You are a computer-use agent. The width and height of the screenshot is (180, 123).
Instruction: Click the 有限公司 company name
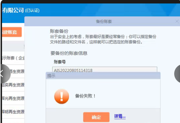(x=13, y=10)
